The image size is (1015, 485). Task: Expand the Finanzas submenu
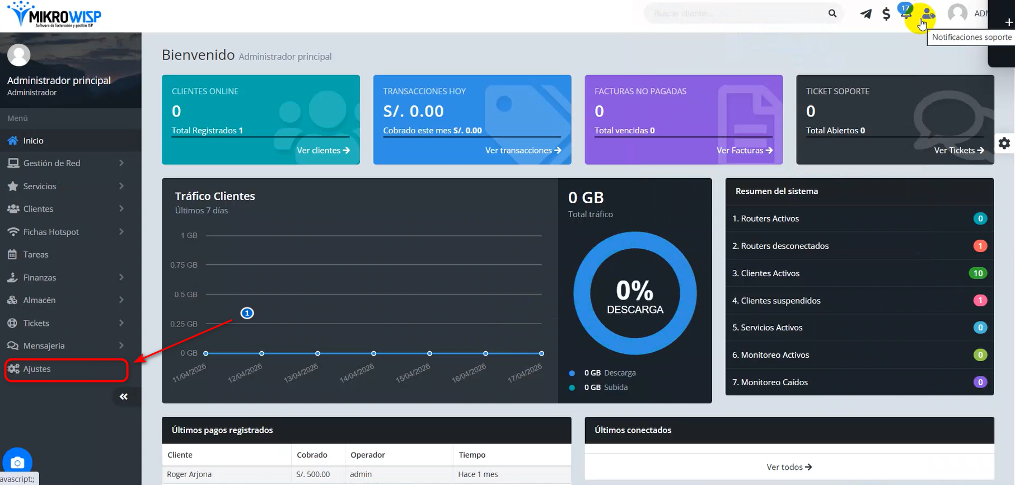click(65, 277)
